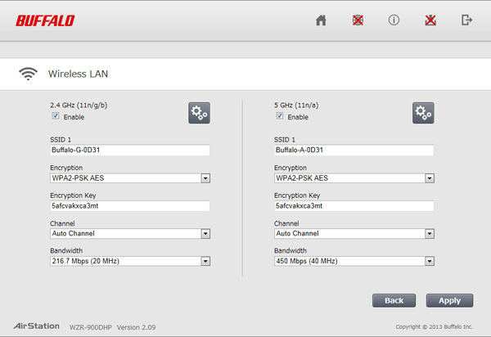Expand the 2.4 GHz Encryption dropdown
Image resolution: width=491 pixels, height=337 pixels.
click(x=130, y=177)
